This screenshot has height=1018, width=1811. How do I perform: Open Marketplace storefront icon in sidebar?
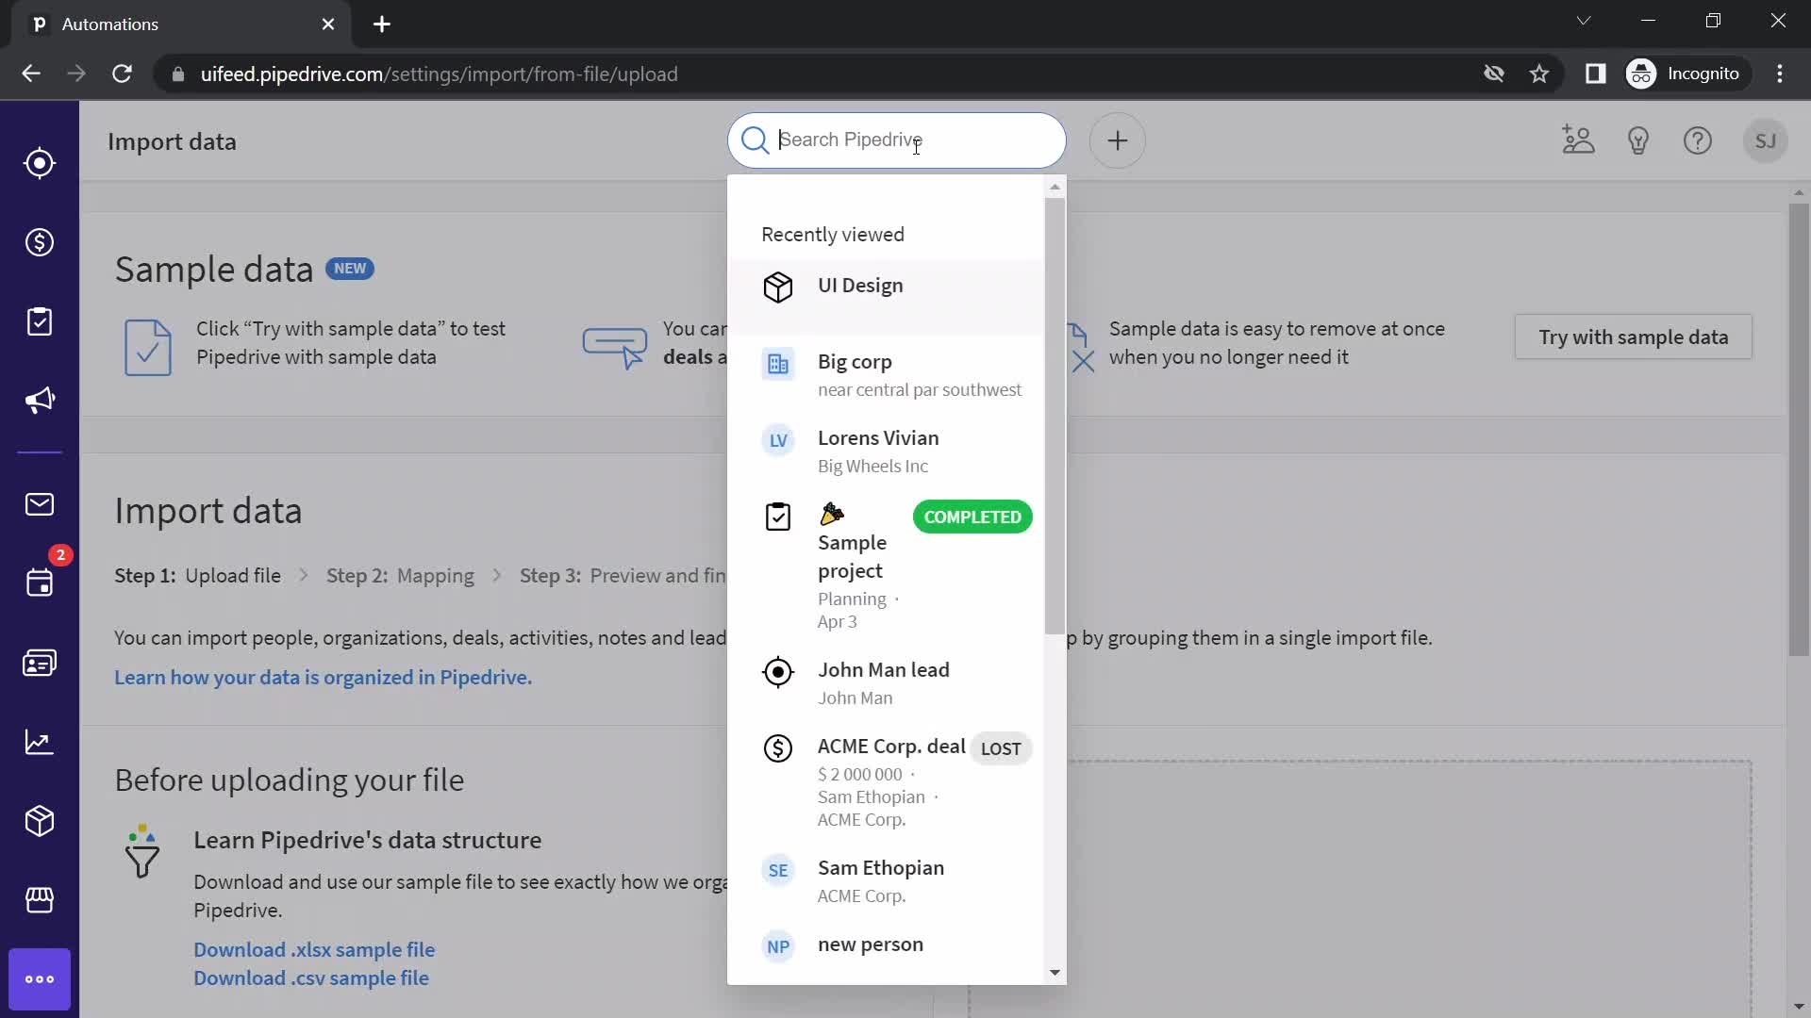coord(40,900)
